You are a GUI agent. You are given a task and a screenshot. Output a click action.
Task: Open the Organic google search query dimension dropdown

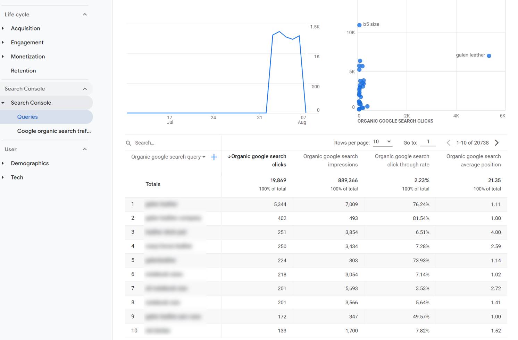point(168,157)
